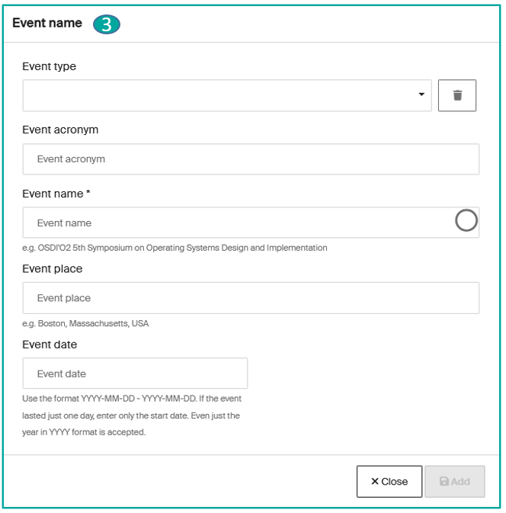This screenshot has width=506, height=513.
Task: Focus the Event date input field
Action: coord(135,374)
